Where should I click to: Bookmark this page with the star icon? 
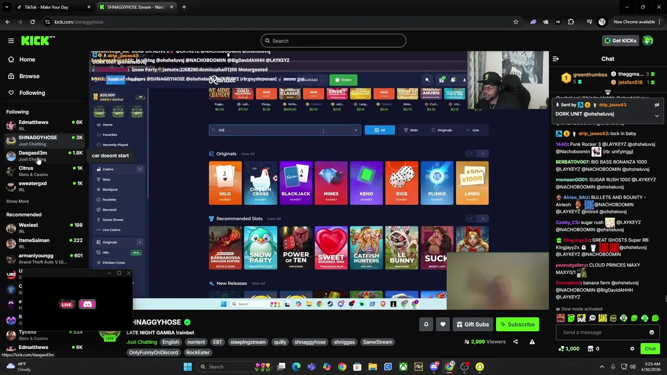(516, 22)
